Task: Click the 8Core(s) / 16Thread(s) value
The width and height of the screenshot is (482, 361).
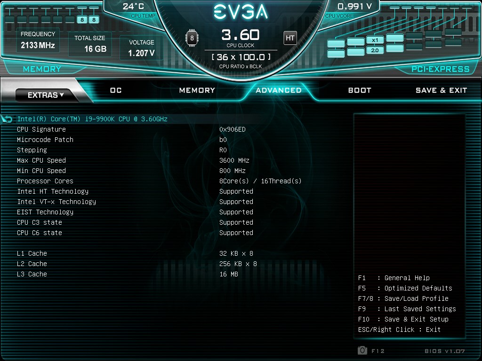Action: [260, 181]
